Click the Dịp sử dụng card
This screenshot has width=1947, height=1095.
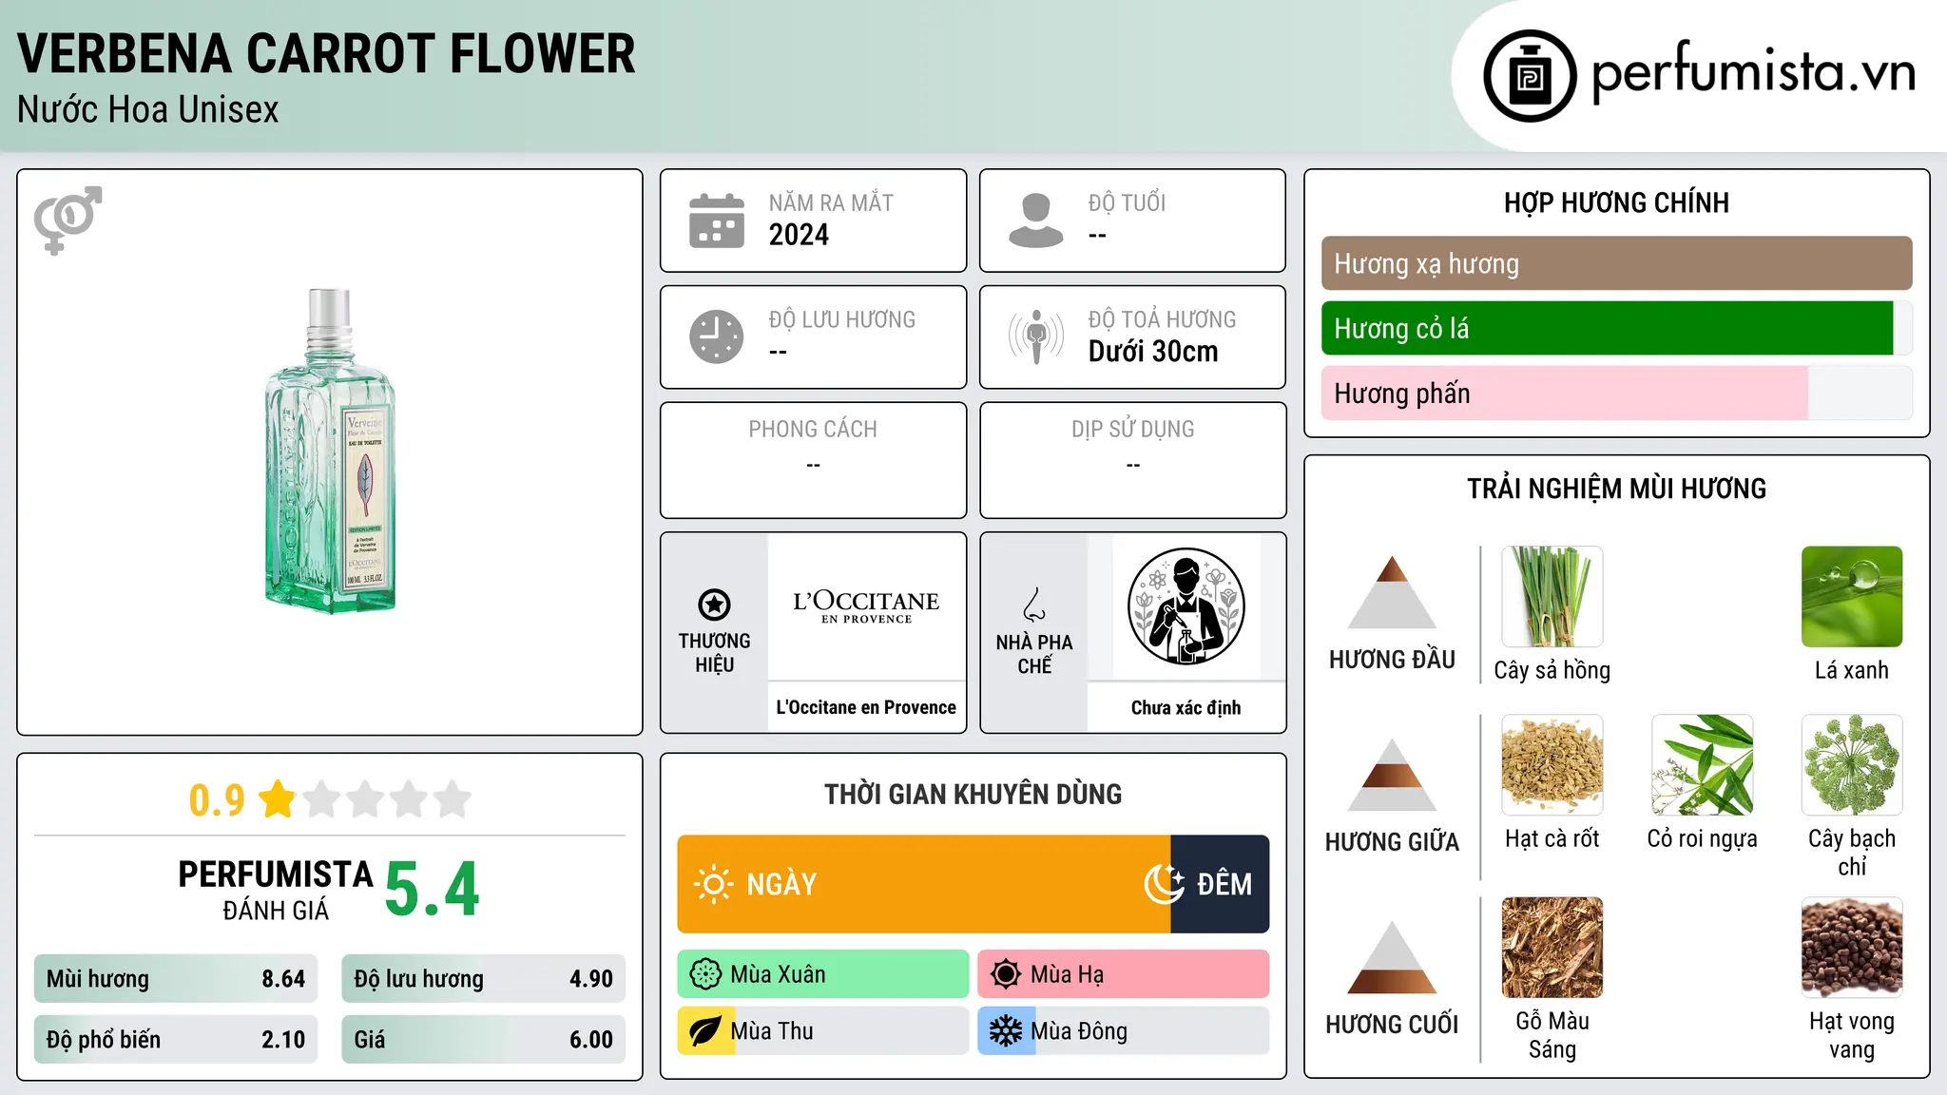pos(1132,460)
